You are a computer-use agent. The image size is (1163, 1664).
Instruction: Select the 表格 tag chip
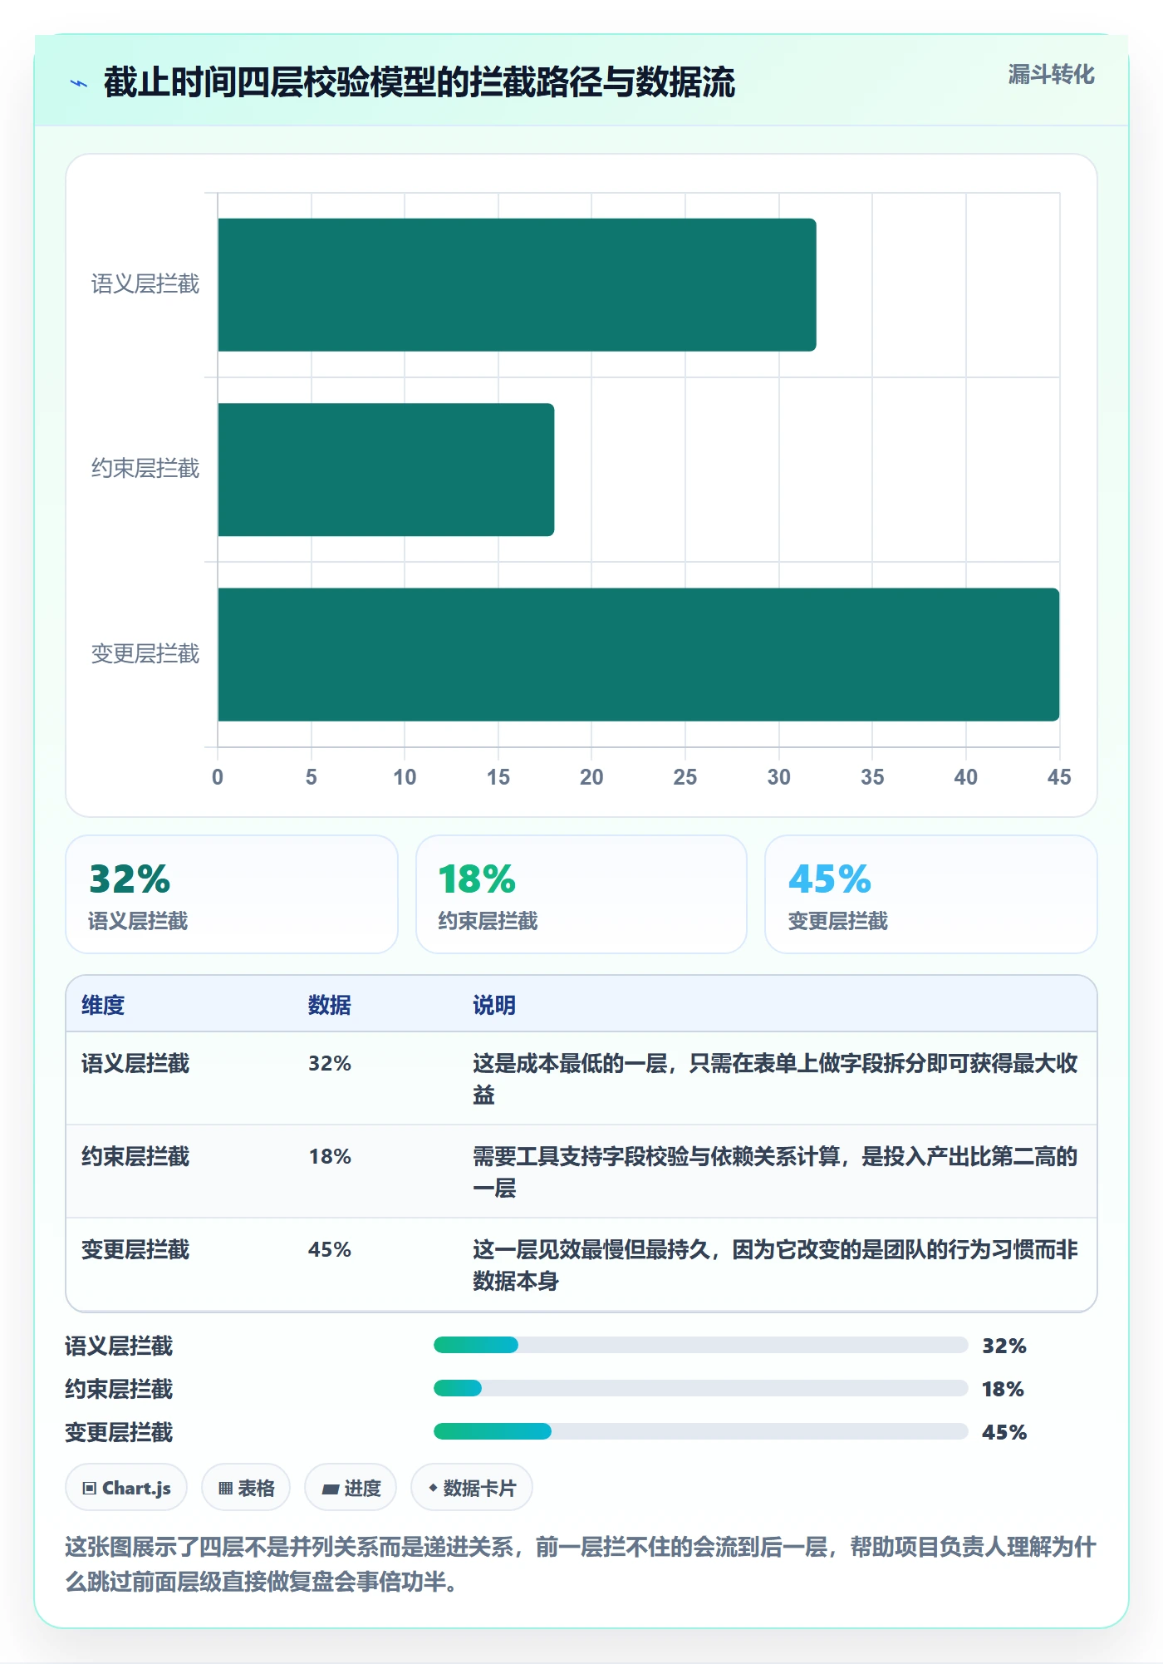point(246,1488)
